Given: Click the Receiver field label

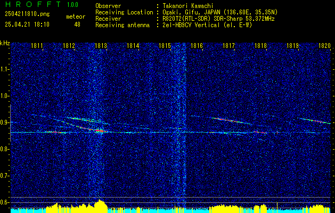Looking at the screenshot, I should [x=108, y=19].
